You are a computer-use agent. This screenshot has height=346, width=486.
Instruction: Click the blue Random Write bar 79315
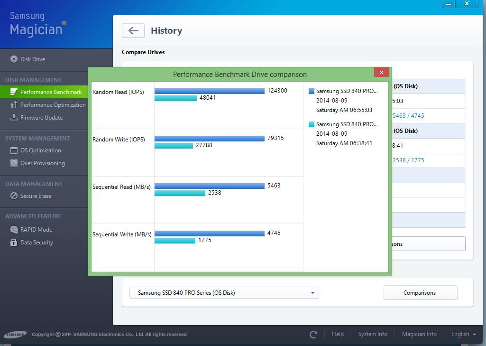coord(210,138)
